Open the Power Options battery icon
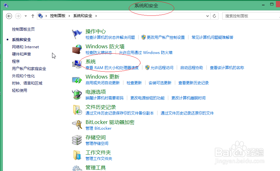280x171 pixels. click(77, 95)
